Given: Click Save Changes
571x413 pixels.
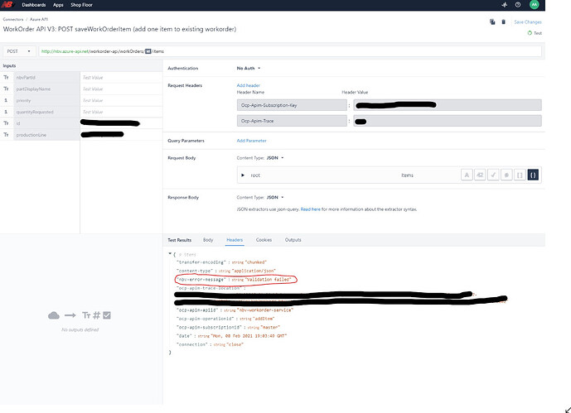Looking at the screenshot, I should click(x=528, y=22).
